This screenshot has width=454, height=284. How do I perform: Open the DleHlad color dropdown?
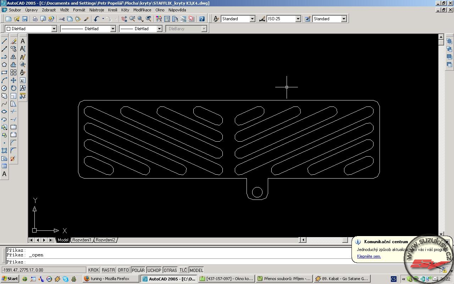54,29
